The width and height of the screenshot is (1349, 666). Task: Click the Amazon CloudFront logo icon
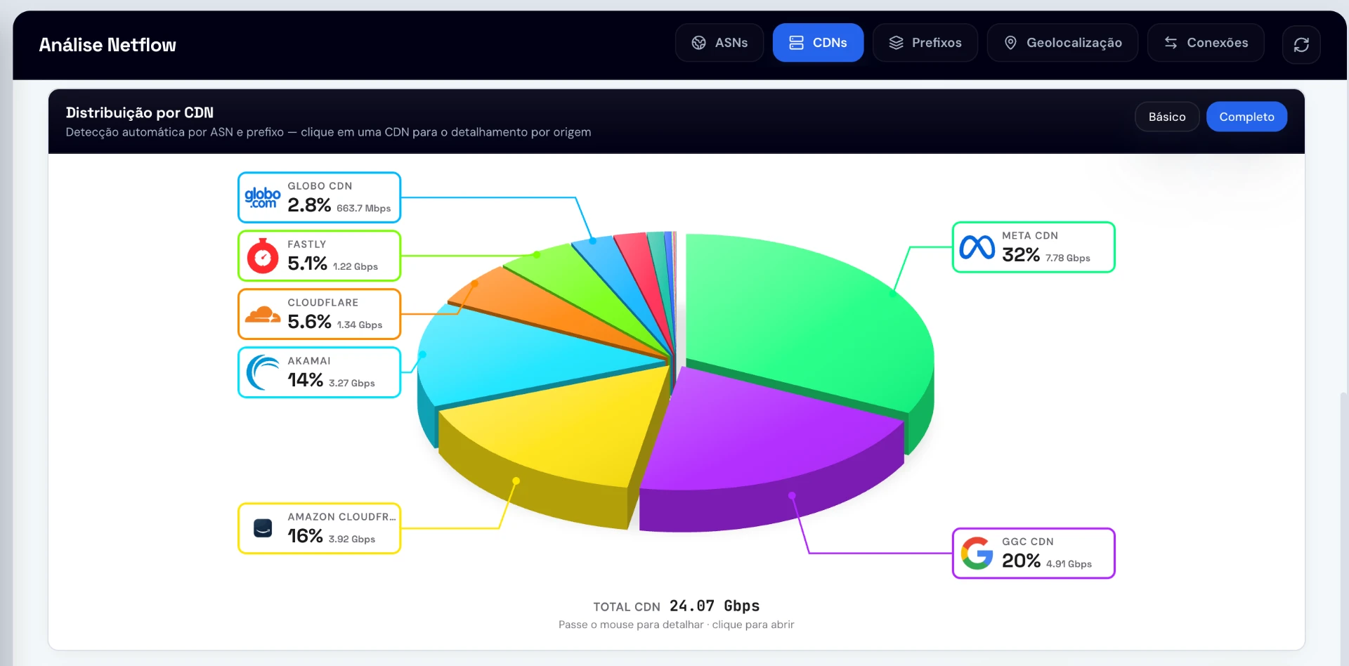coord(263,528)
